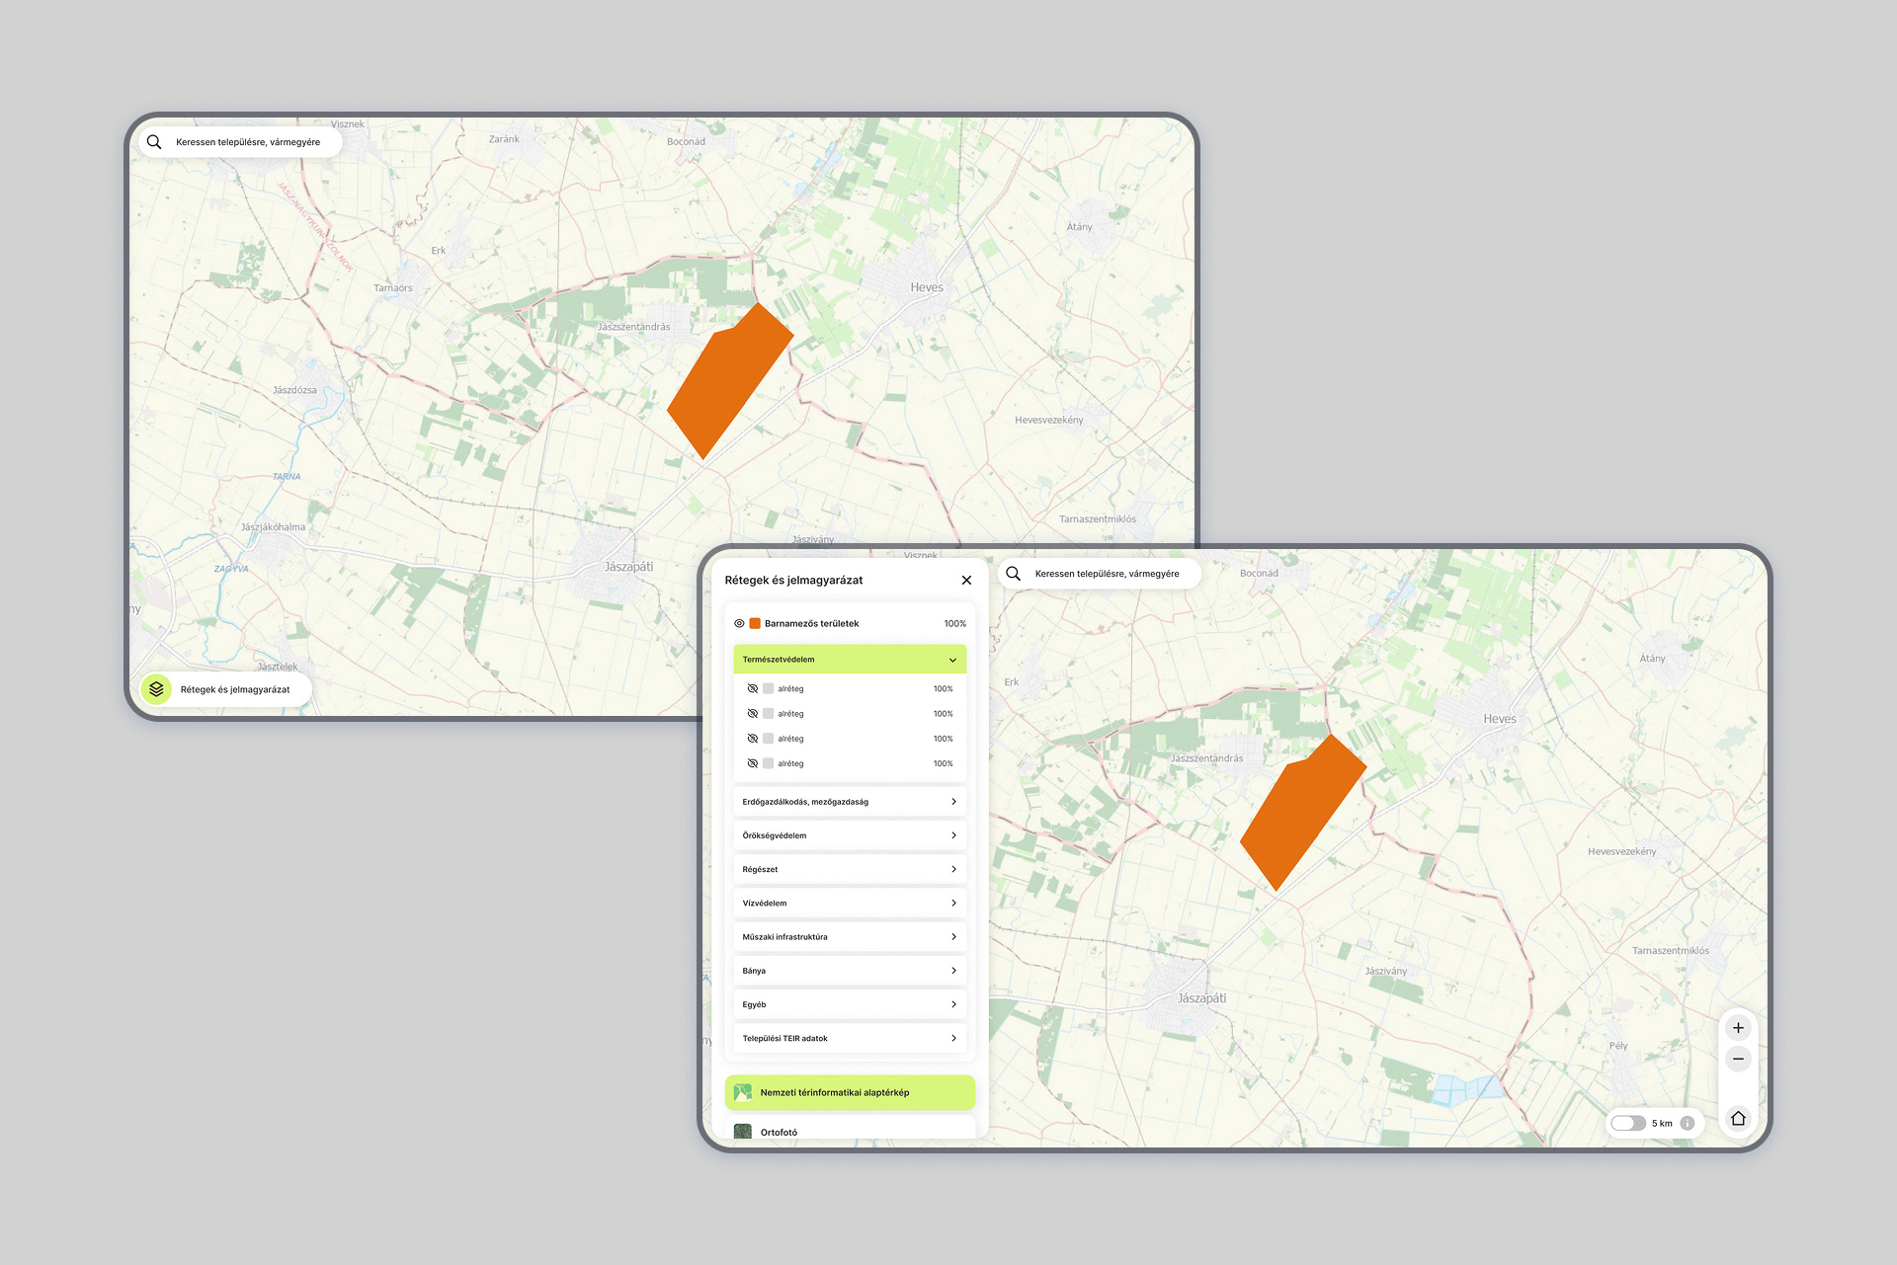Click search magnifier icon in lower map
The height and width of the screenshot is (1265, 1897).
[1013, 574]
